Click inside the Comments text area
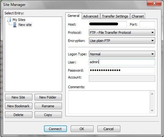164x137 pixels. tap(109, 102)
